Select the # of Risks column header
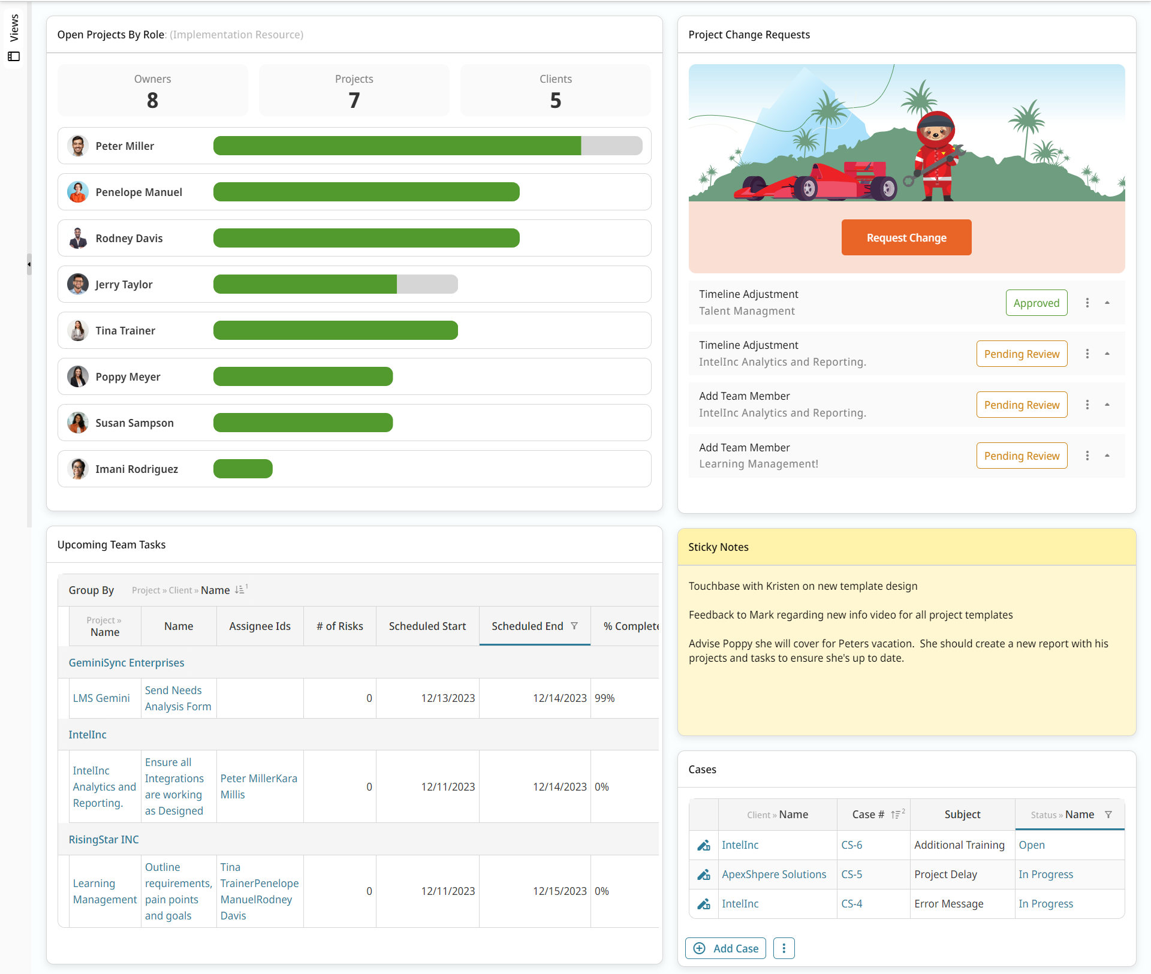The image size is (1151, 974). point(339,626)
